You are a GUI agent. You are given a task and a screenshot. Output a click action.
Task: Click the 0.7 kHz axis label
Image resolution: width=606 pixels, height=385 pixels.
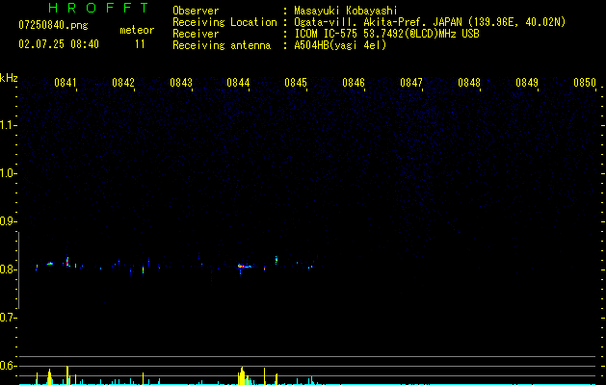coord(9,318)
